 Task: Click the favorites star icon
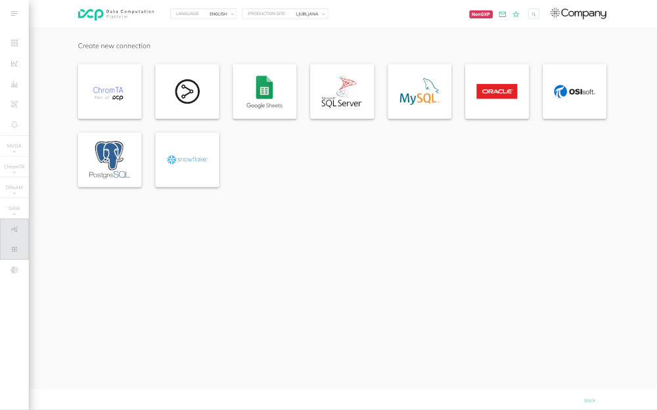point(516,14)
